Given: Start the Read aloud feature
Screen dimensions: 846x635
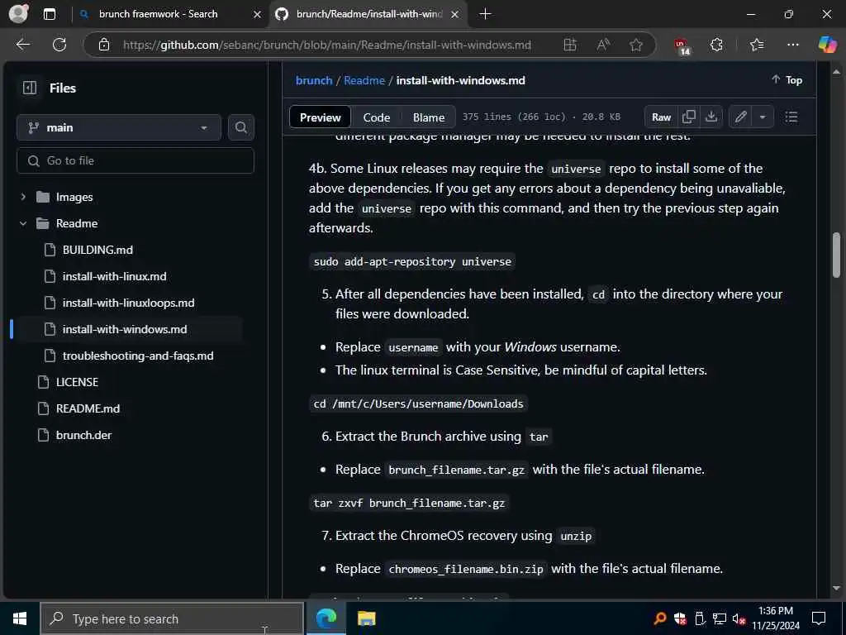Looking at the screenshot, I should point(603,45).
